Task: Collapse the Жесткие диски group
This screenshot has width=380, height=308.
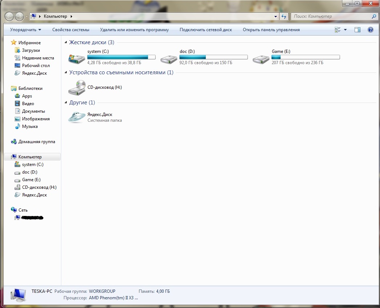Action: 66,43
